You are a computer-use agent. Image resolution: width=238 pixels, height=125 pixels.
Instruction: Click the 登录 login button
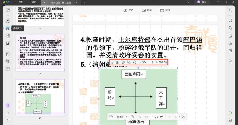point(202,2)
